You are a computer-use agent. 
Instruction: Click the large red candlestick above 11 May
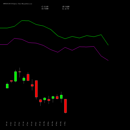tap(66, 106)
